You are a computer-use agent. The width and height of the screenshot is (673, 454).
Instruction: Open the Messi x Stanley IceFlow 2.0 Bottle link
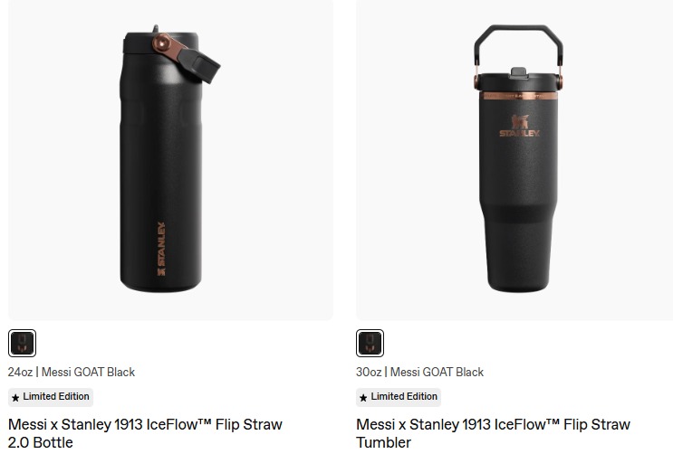point(145,432)
